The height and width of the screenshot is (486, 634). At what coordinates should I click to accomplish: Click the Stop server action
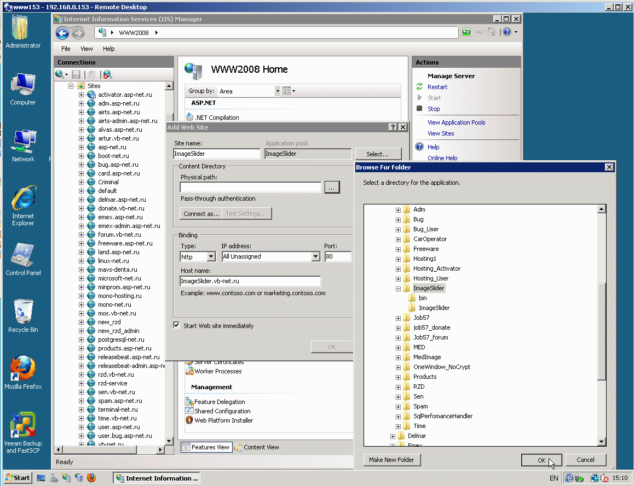[x=434, y=109]
